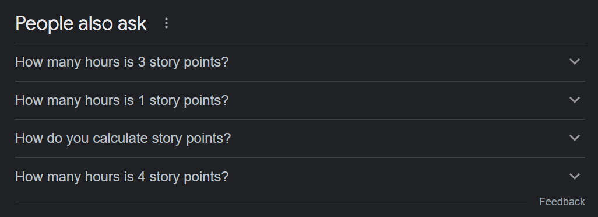
Task: Send Feedback on these questions
Action: point(562,202)
